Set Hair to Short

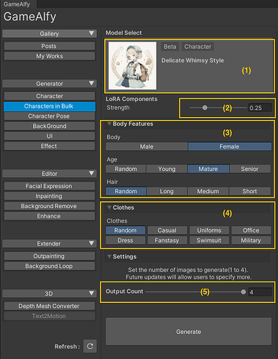click(x=250, y=191)
